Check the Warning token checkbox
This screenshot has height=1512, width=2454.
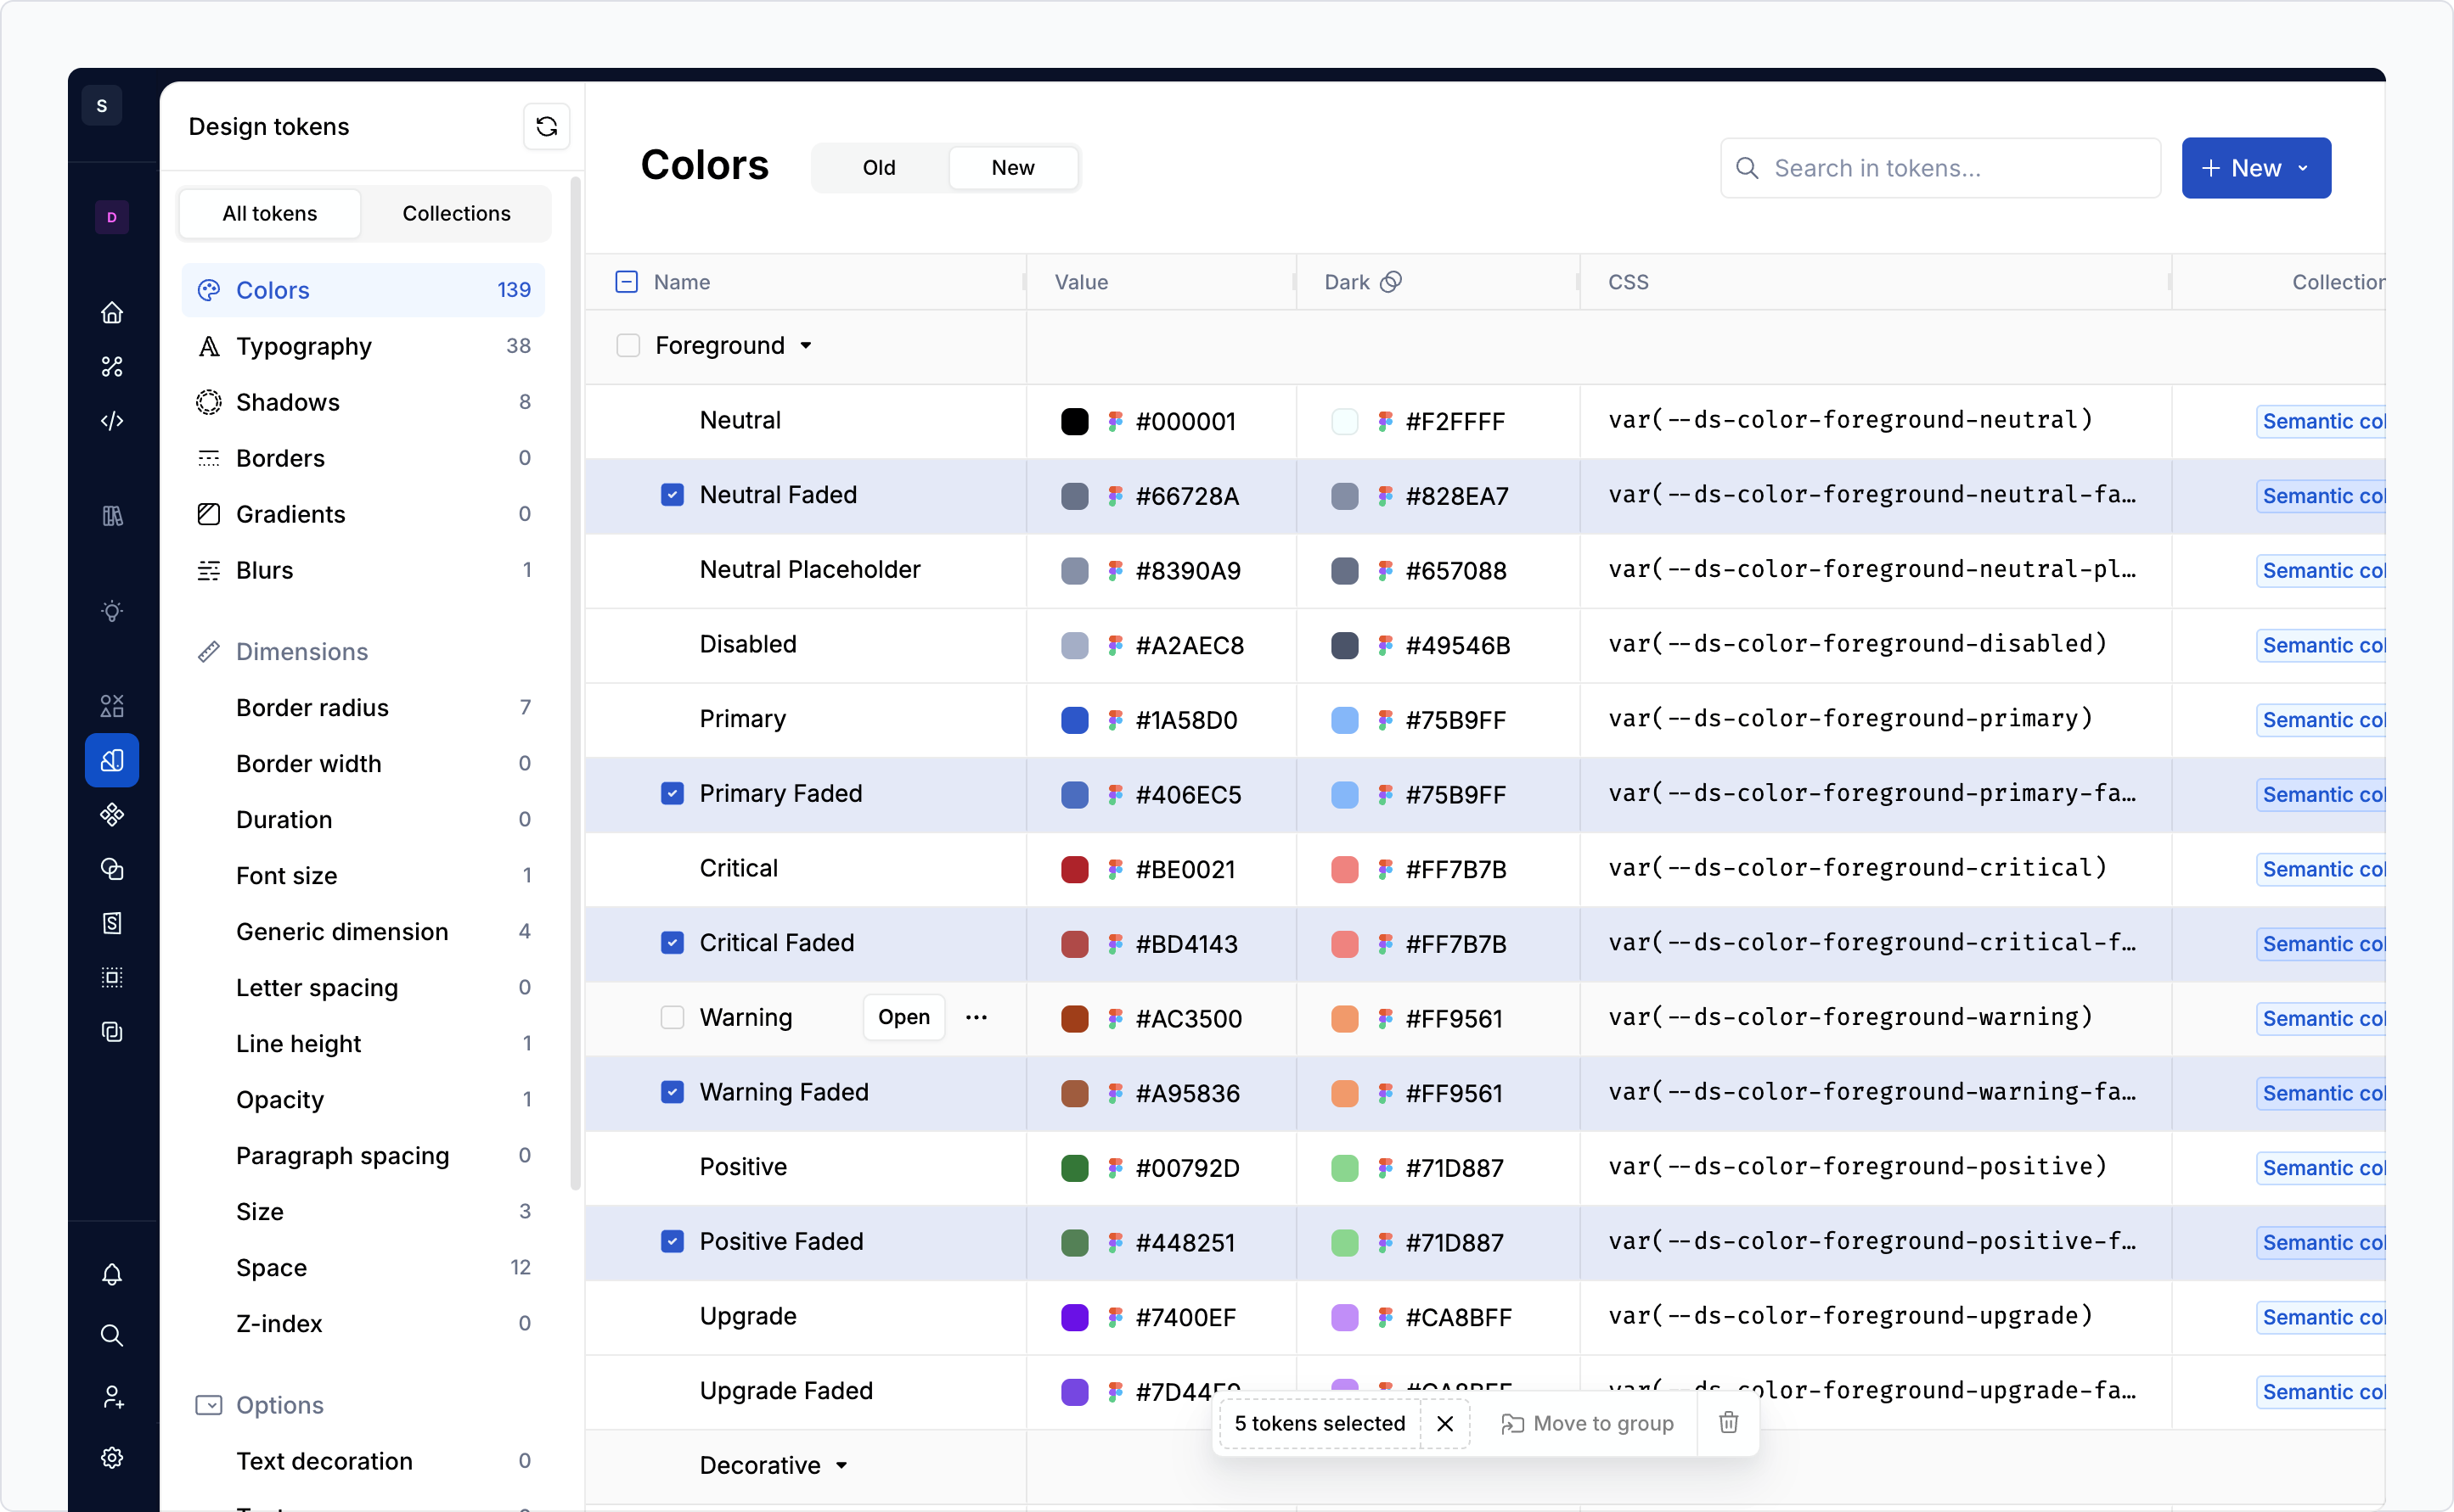point(673,1017)
